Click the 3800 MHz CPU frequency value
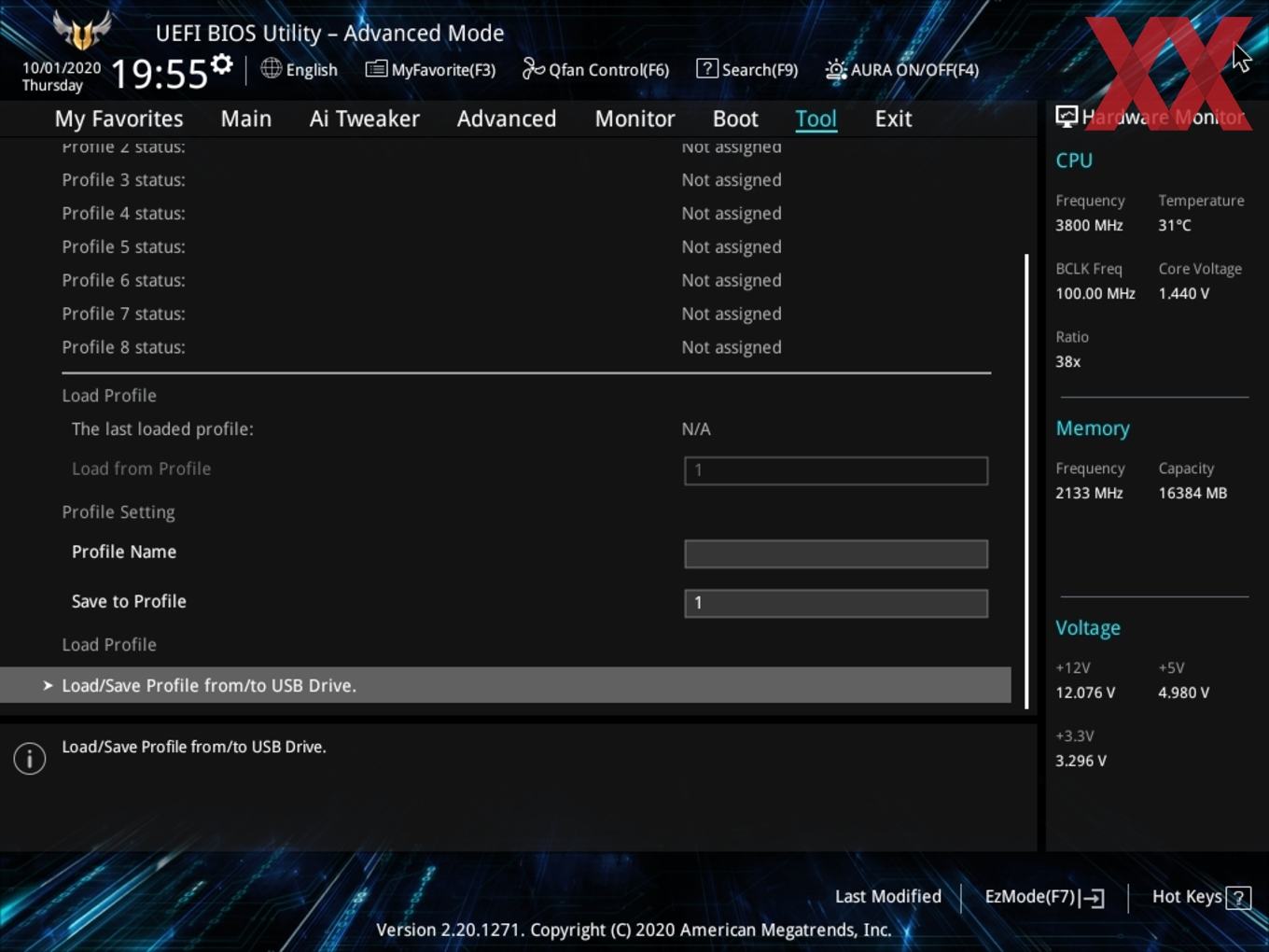The height and width of the screenshot is (952, 1269). click(x=1089, y=225)
